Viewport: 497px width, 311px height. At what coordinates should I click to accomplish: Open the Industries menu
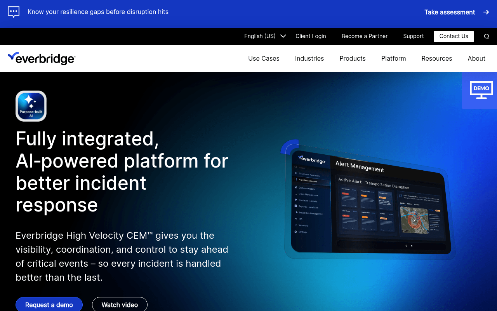[x=309, y=58]
